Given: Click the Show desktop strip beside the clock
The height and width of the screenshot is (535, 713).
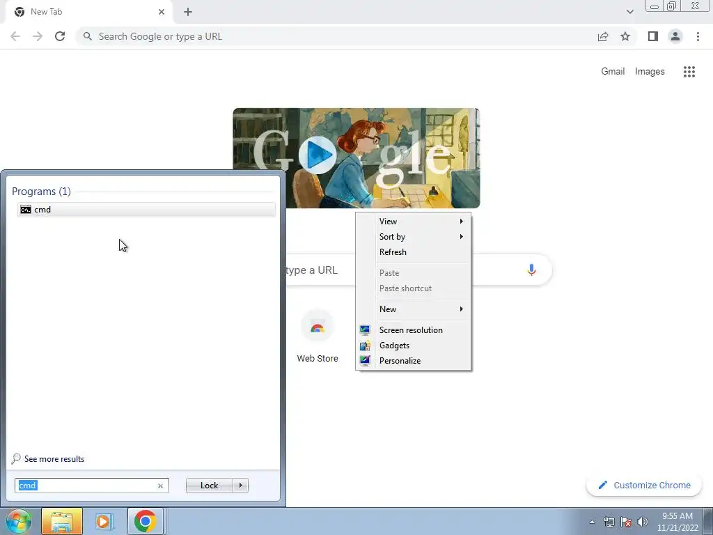Looking at the screenshot, I should 708,521.
